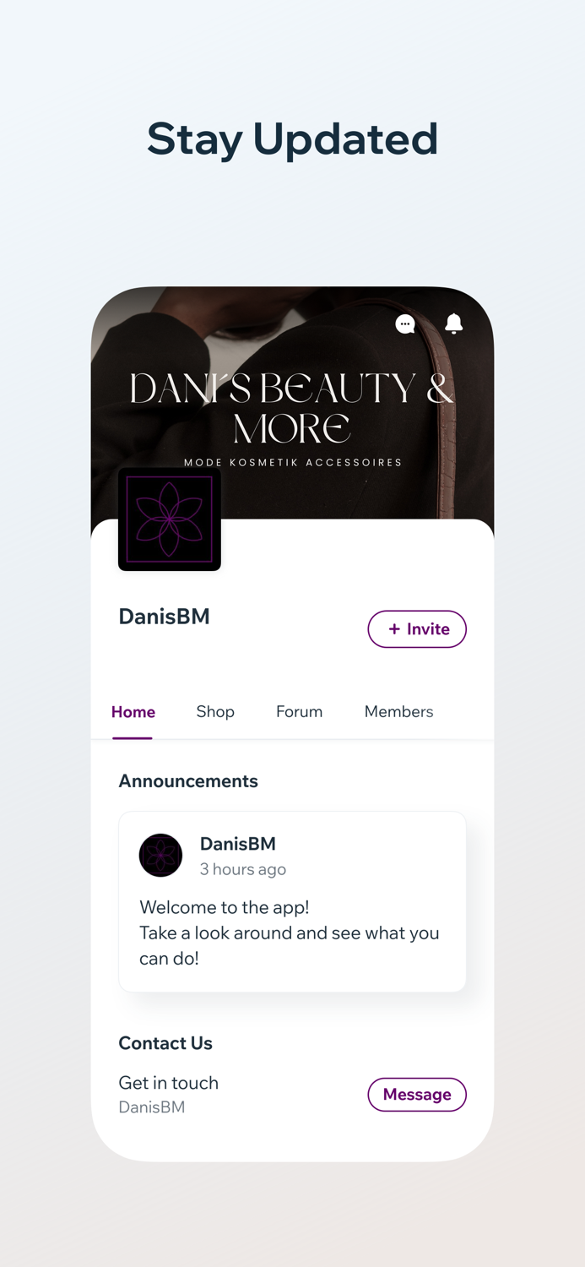Viewport: 585px width, 1267px height.
Task: Open the Welcome to the app announcement
Action: point(292,933)
